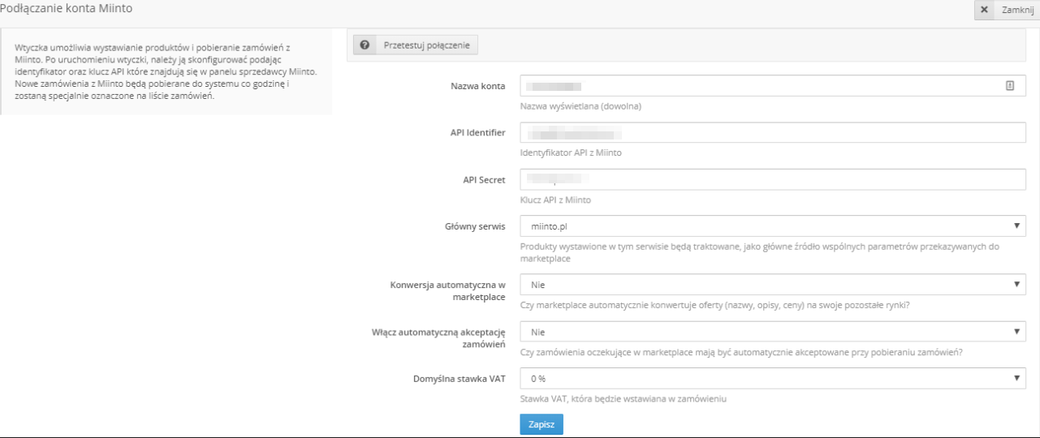1040x438 pixels.
Task: Click the 'API Identifier' label
Action: [x=479, y=132]
